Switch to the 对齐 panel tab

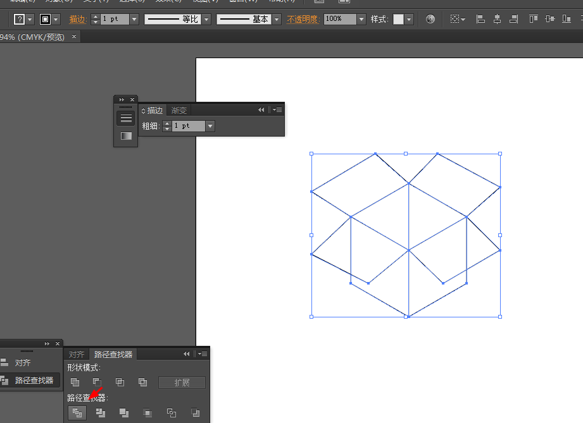click(x=76, y=354)
